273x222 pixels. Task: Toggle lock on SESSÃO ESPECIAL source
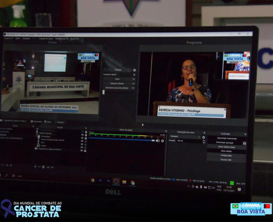point(85,134)
